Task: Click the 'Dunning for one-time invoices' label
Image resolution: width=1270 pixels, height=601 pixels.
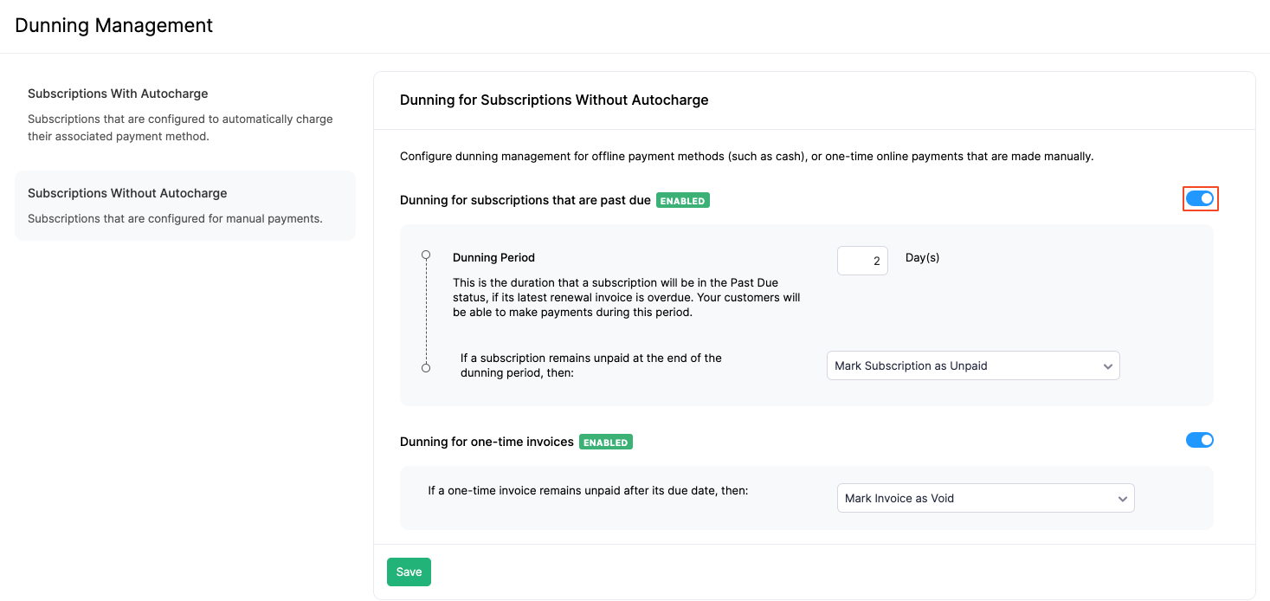Action: tap(486, 442)
